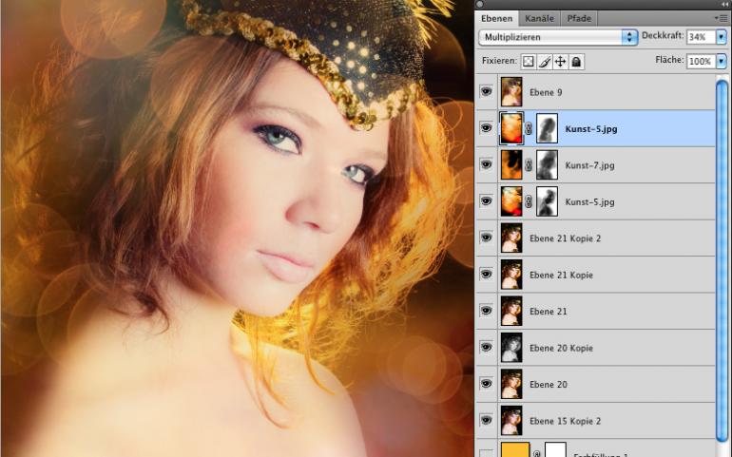
Task: Open the Multiplizieren blend mode dropdown
Action: click(558, 37)
